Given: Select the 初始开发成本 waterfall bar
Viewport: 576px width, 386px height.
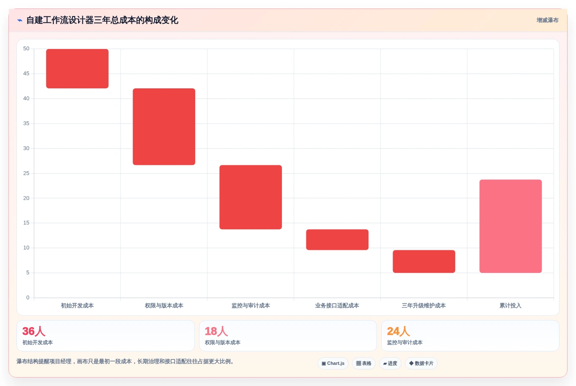Looking at the screenshot, I should pyautogui.click(x=77, y=68).
